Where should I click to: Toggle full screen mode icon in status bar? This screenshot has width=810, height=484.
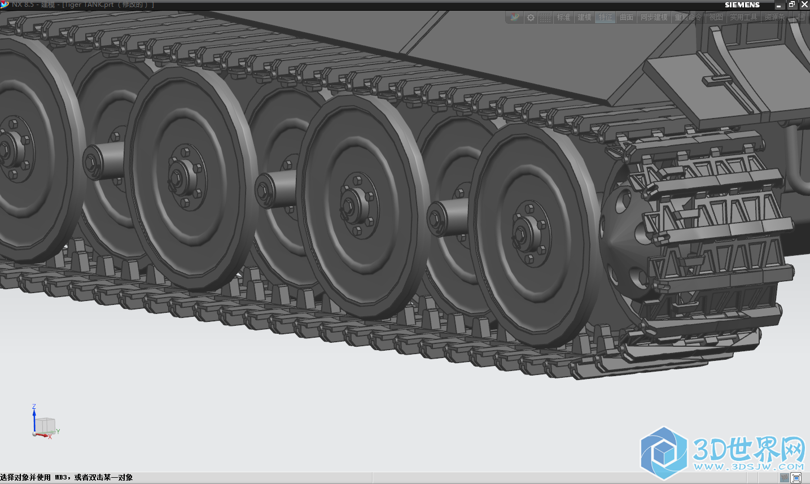(x=796, y=478)
